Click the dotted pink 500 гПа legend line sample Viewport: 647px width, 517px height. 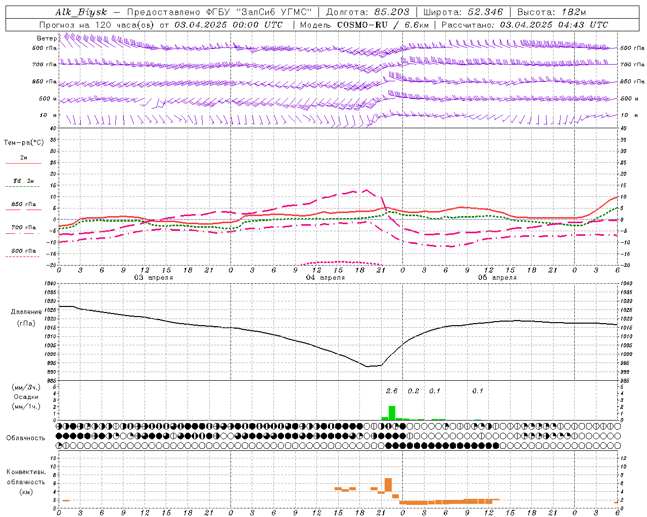(22, 257)
